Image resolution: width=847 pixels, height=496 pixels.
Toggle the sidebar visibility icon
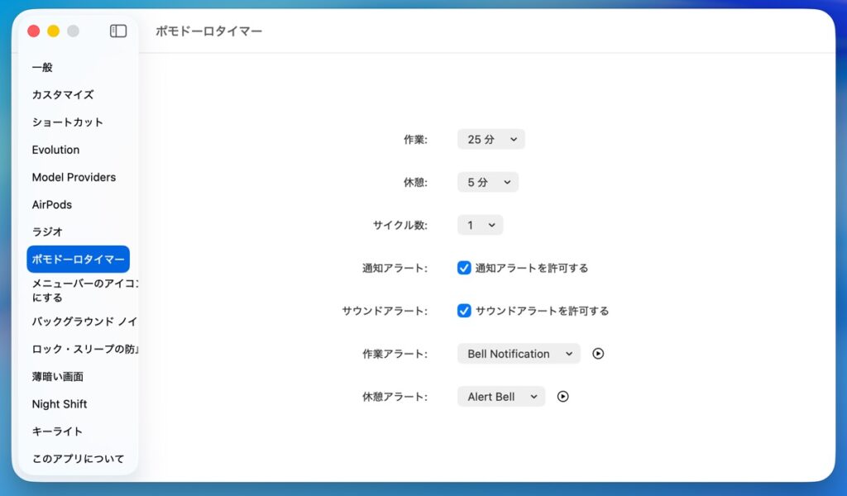coord(118,31)
